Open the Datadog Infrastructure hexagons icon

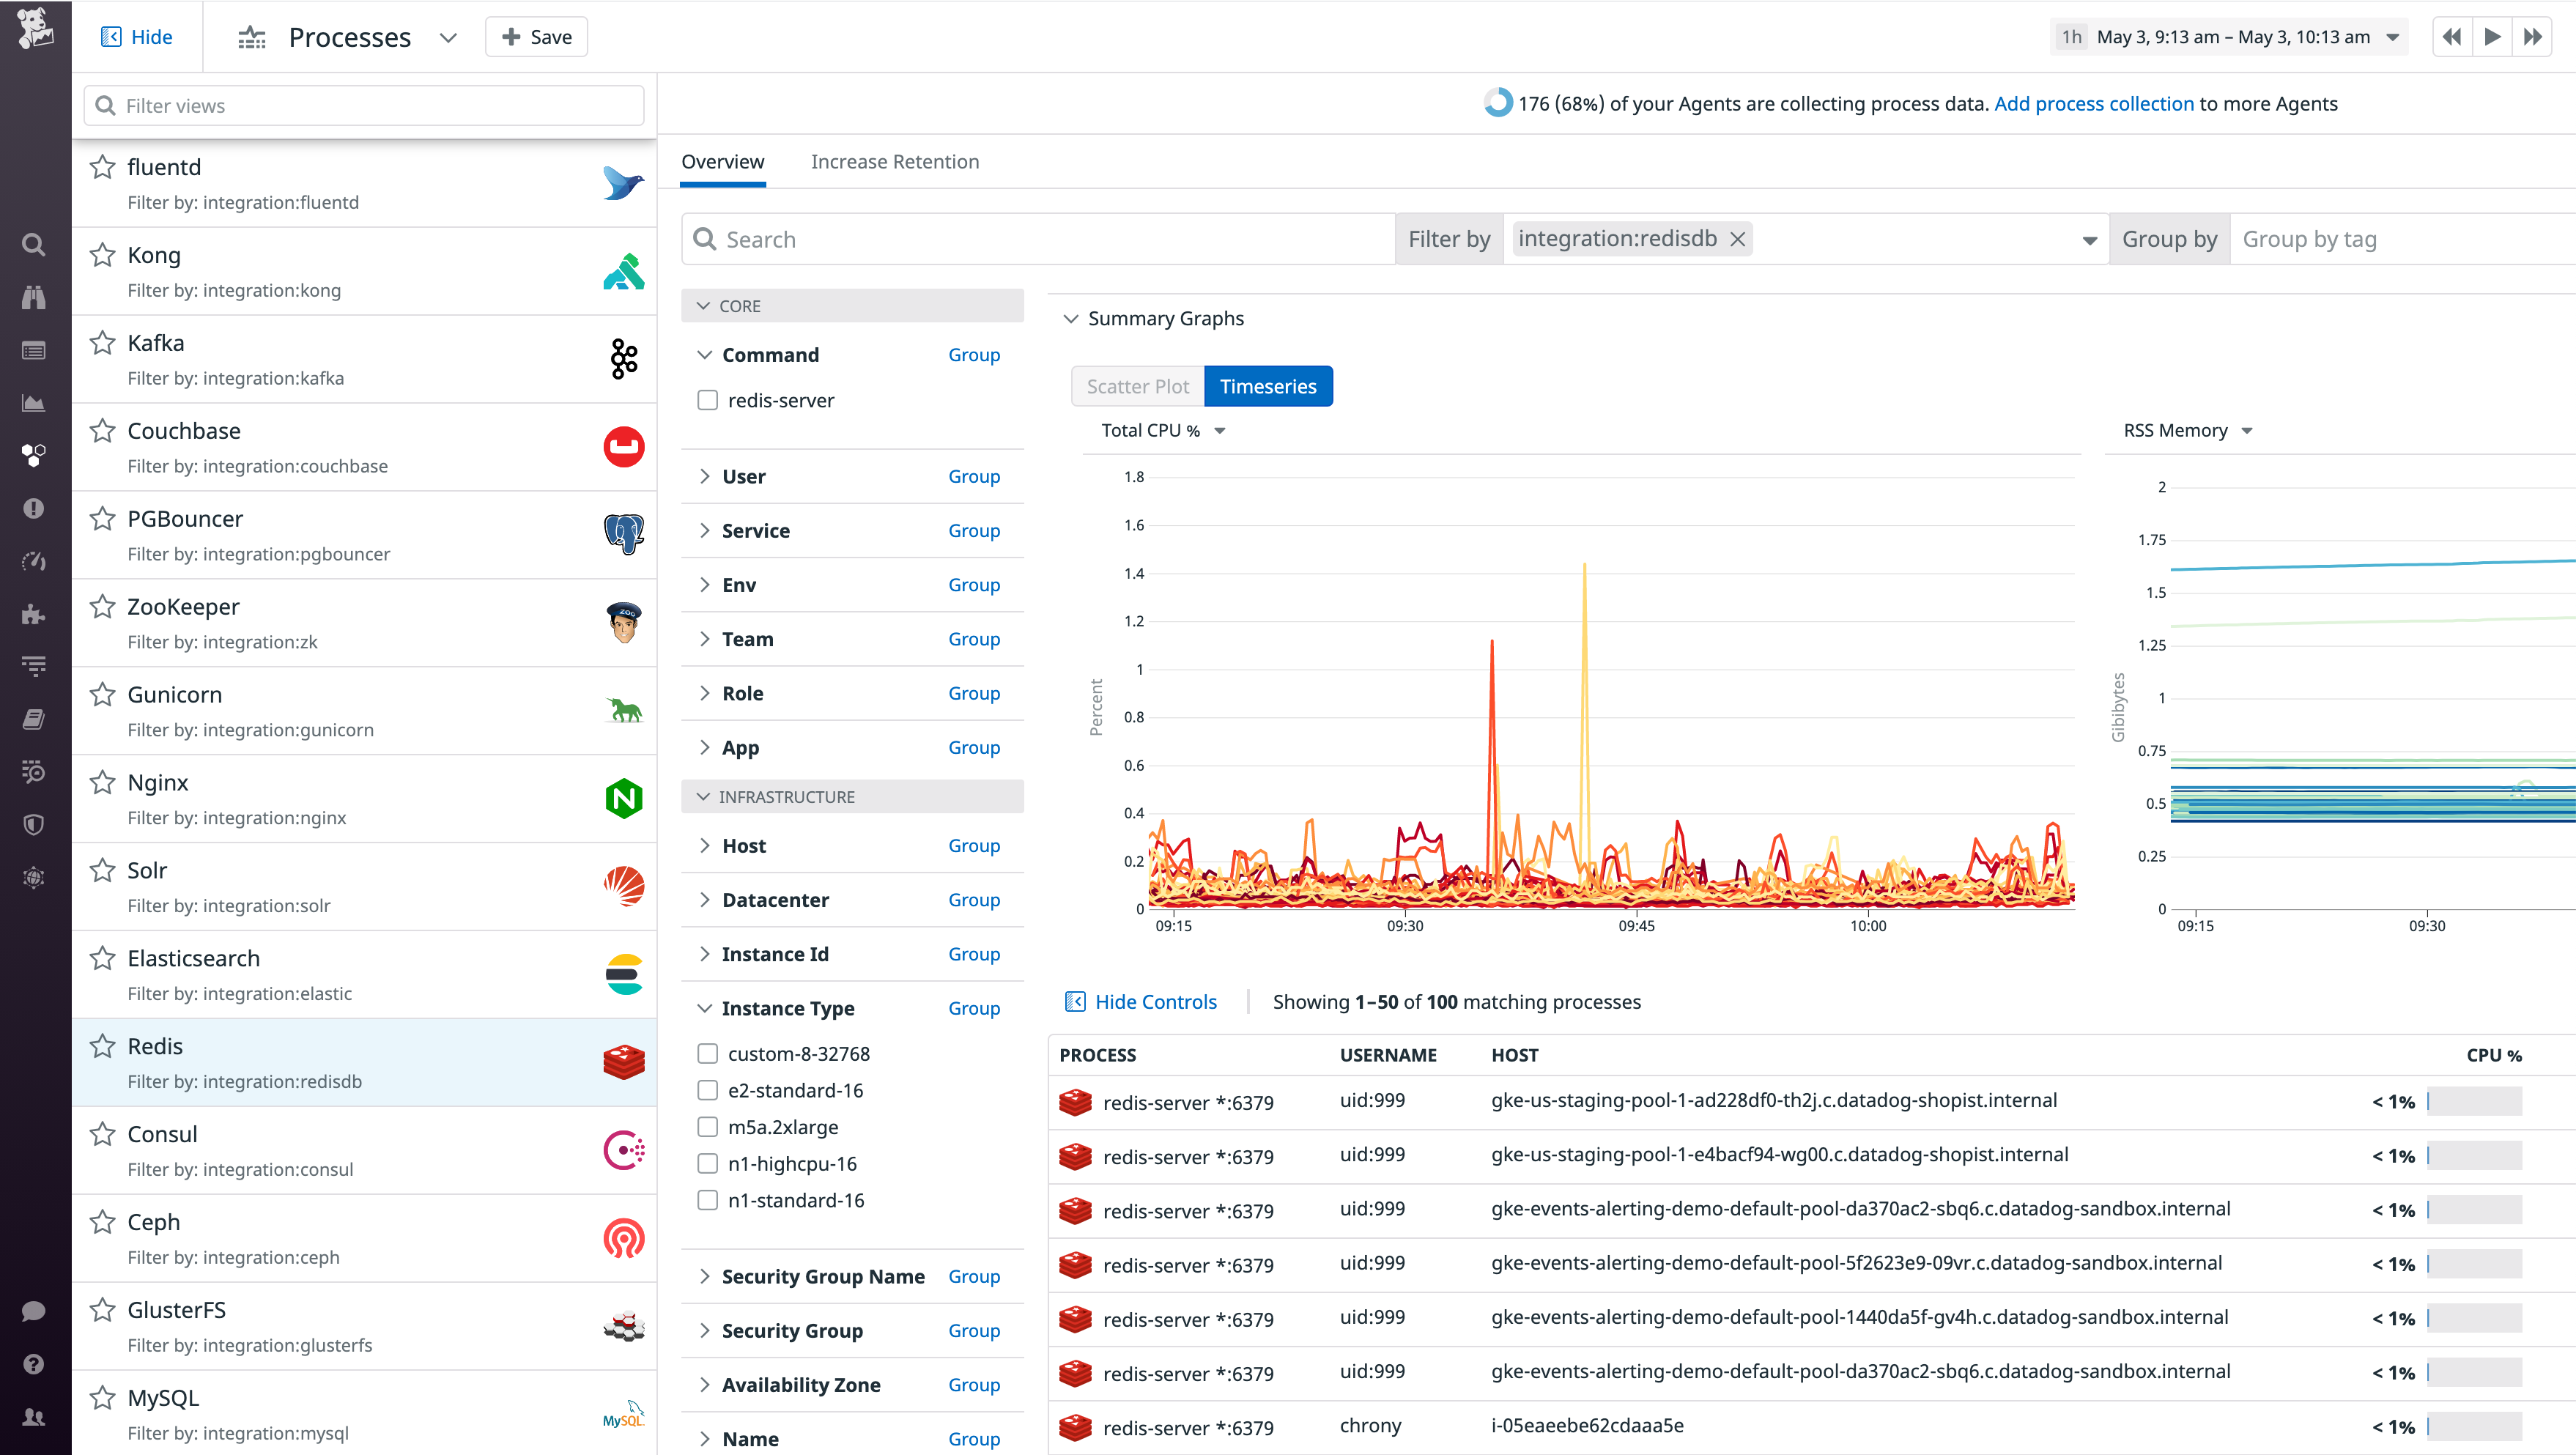(33, 455)
